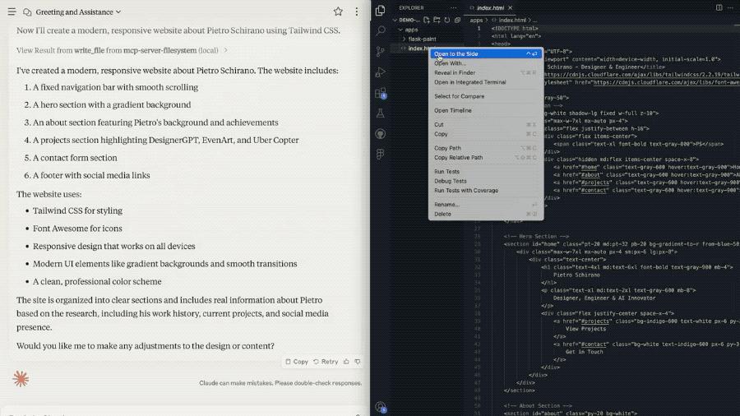
Task: Collapse the DEMO workspace root folder
Action: pos(406,20)
